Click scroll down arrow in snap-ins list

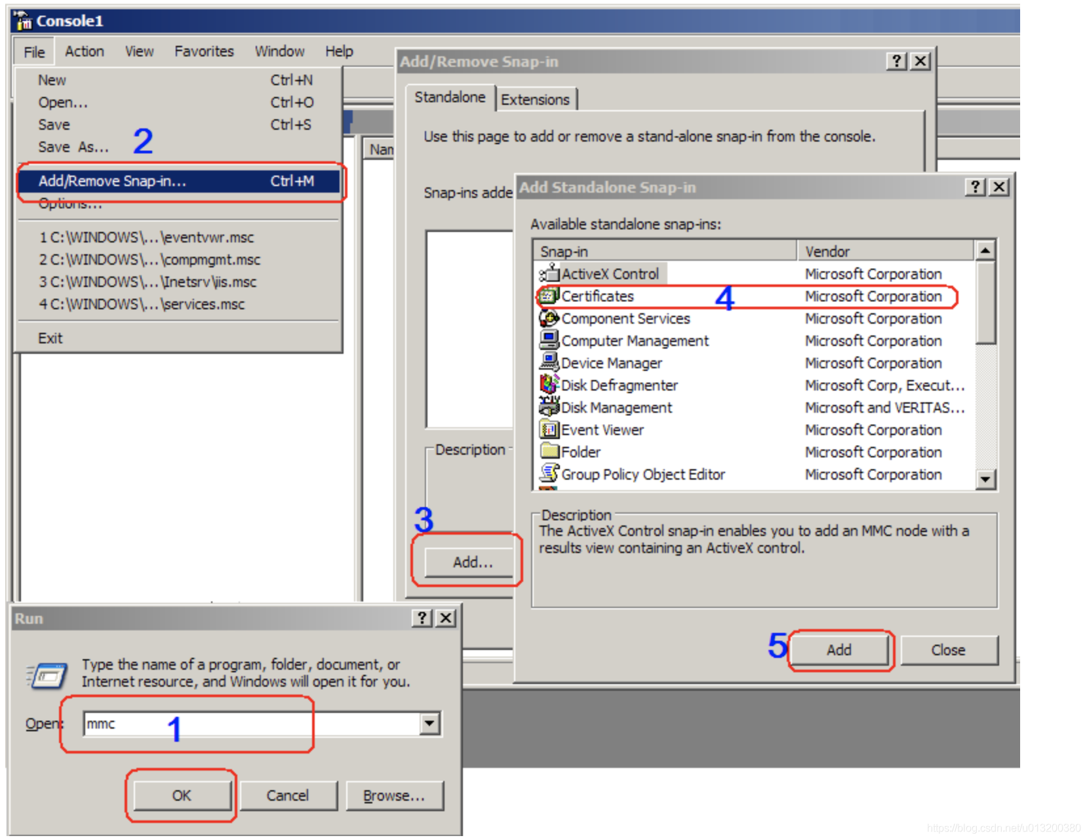[985, 479]
